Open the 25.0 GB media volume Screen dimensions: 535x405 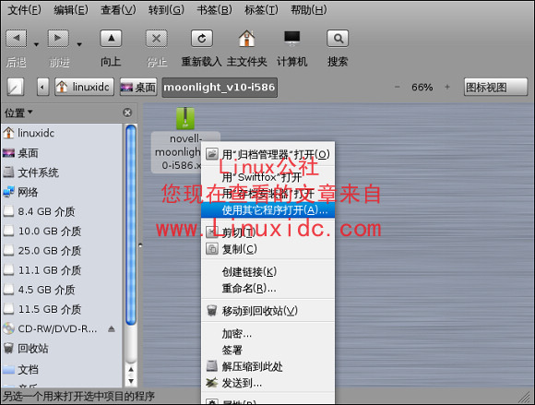(62, 250)
